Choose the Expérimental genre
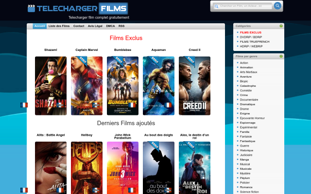Viewport: 311px width, 194px height. pos(248,127)
